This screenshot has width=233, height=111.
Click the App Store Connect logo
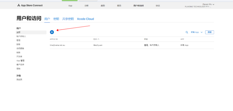coord(30,6)
